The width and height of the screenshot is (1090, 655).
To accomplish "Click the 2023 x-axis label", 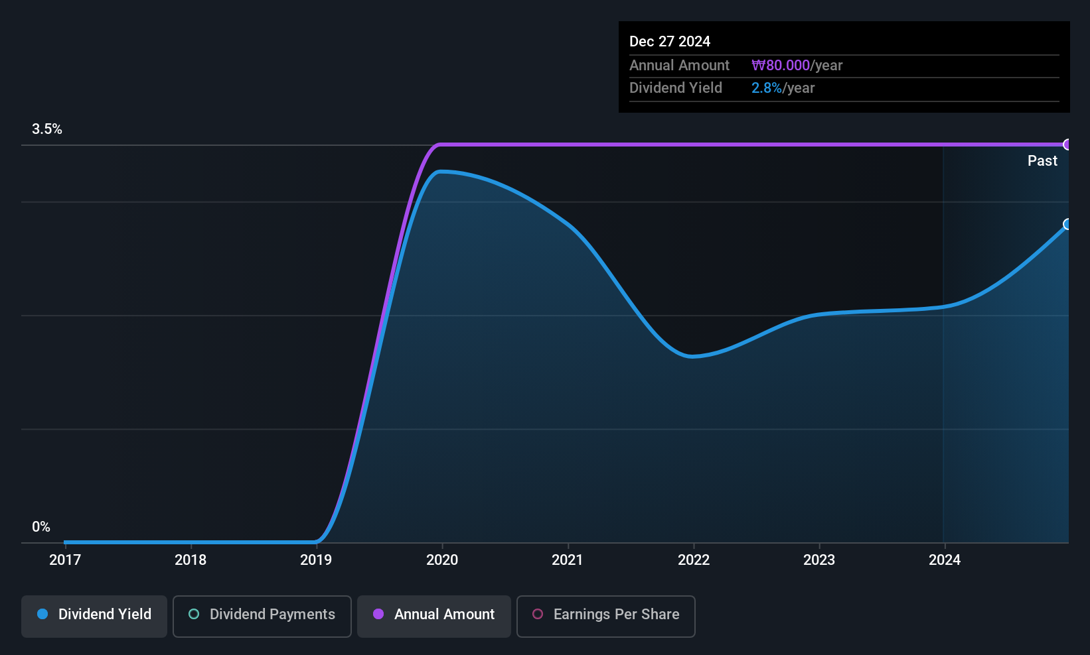I will (x=819, y=560).
